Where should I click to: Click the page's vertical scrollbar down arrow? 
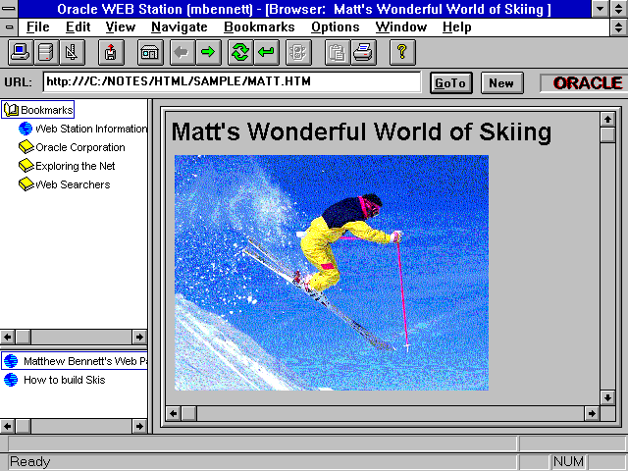607,397
